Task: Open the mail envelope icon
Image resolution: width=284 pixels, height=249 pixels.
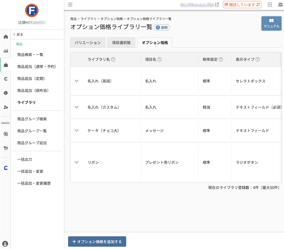Action: 281,5
